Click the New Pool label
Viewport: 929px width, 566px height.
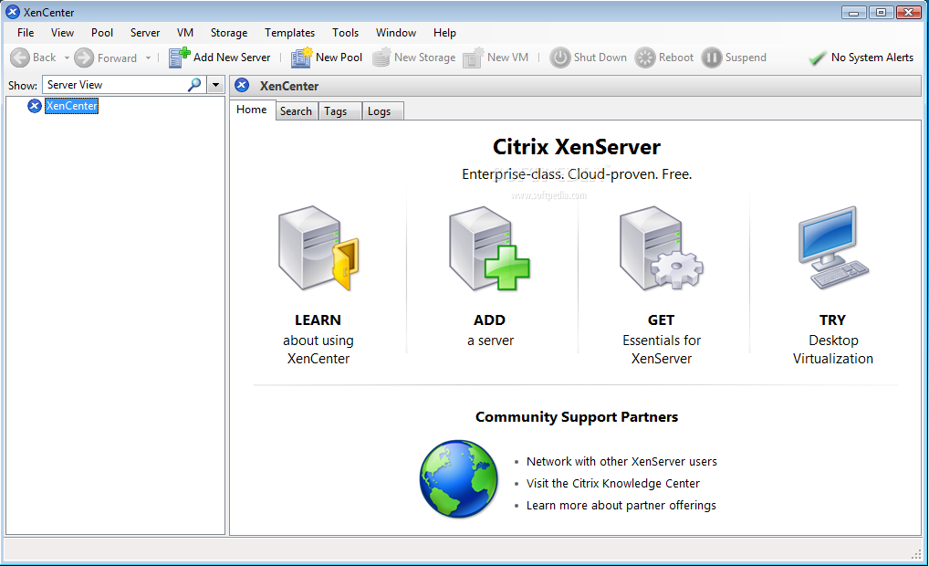[339, 58]
